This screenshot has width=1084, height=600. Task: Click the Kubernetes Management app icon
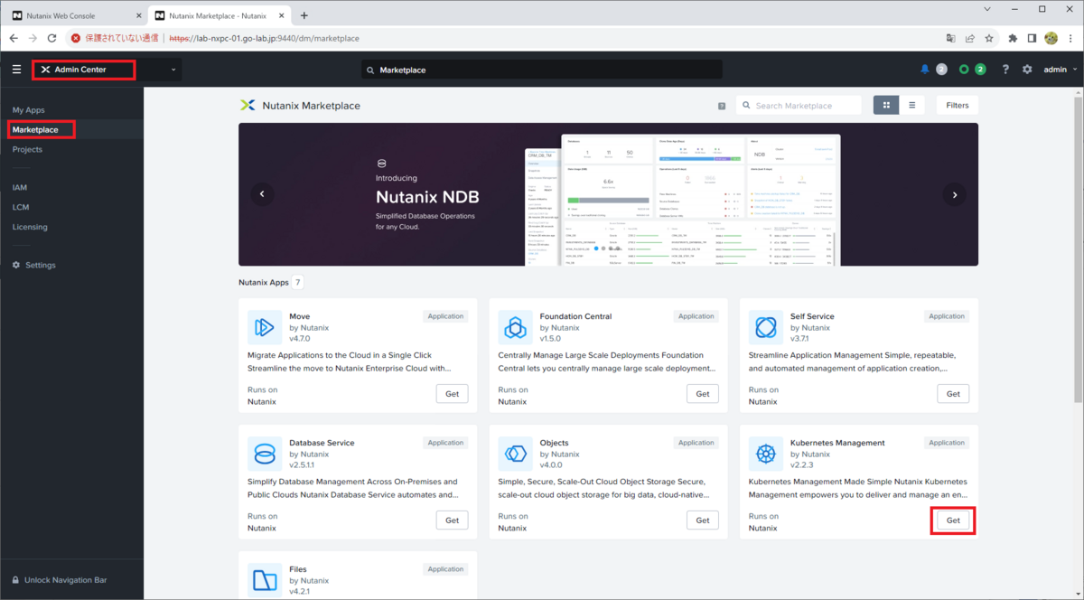[x=766, y=454]
